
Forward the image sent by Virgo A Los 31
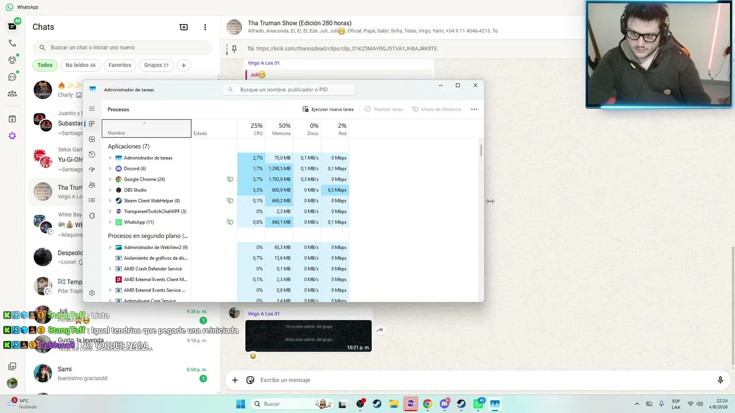380,330
